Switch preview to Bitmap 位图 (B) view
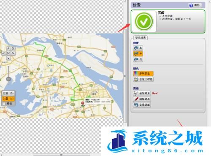The height and width of the screenshot is (156, 211). tap(8, 93)
